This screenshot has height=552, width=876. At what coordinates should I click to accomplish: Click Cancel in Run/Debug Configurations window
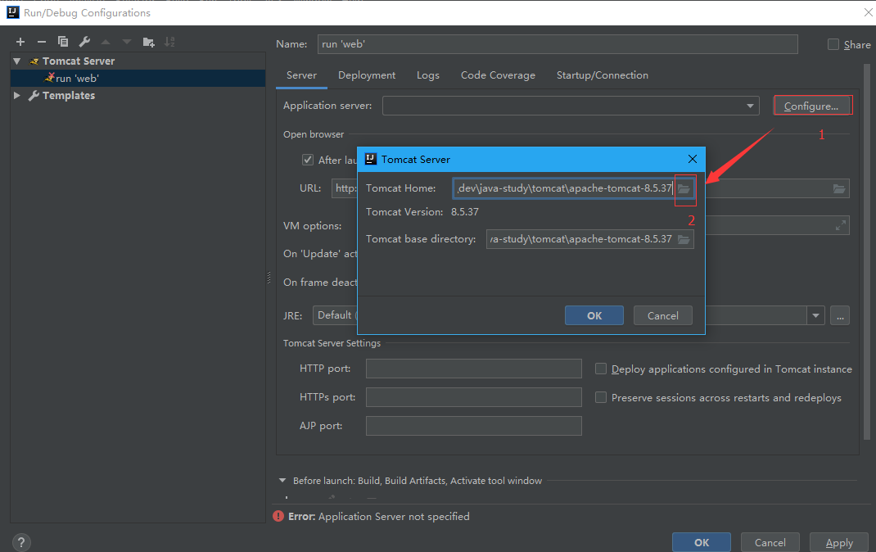[x=770, y=542]
